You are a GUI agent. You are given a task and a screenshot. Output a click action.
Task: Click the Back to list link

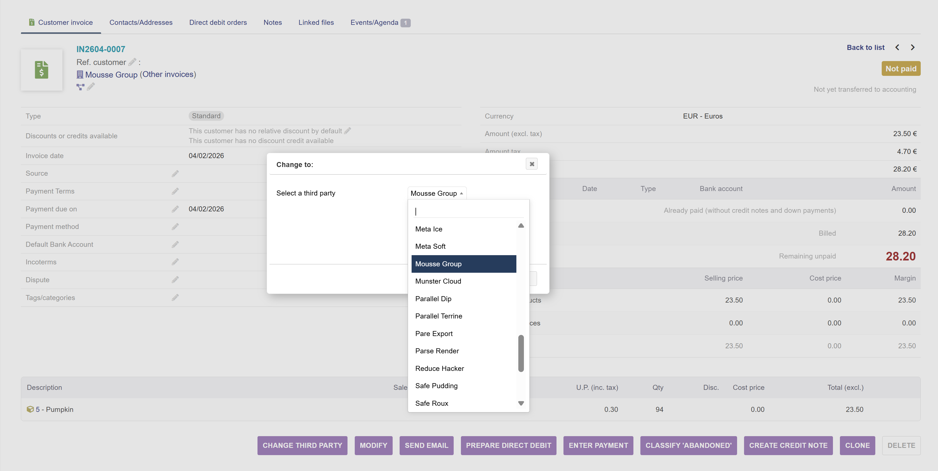click(x=865, y=47)
